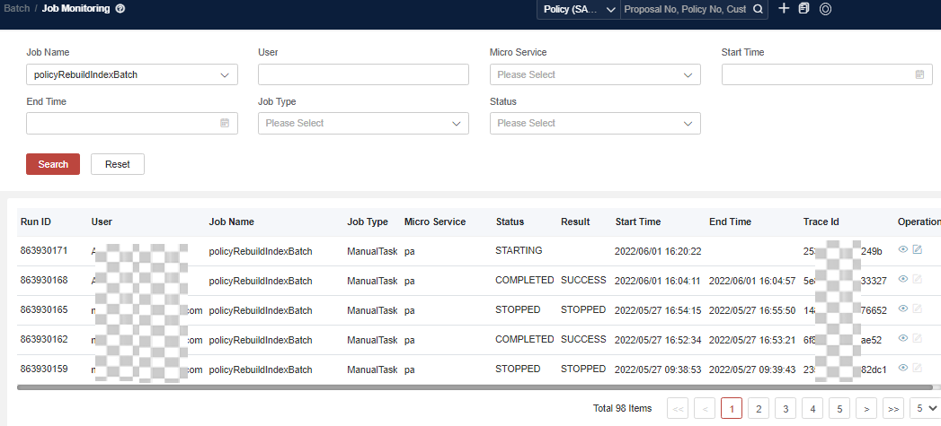This screenshot has height=426, width=941.
Task: Click the red Search button
Action: pos(53,164)
